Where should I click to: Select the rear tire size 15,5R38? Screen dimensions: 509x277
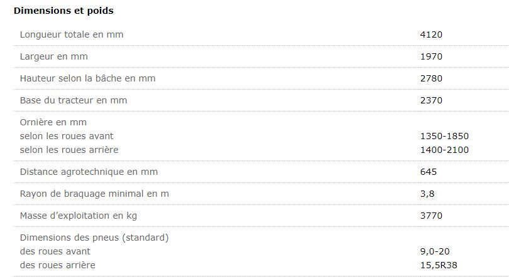click(x=437, y=265)
